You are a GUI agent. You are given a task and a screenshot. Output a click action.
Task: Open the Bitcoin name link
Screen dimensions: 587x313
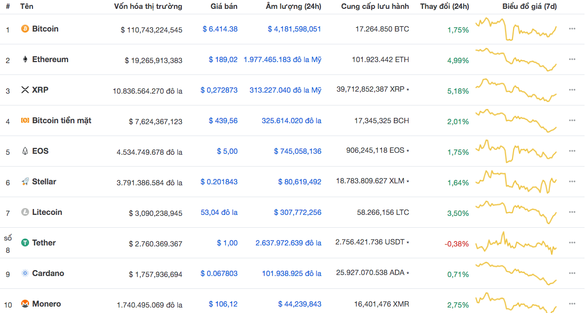click(45, 29)
